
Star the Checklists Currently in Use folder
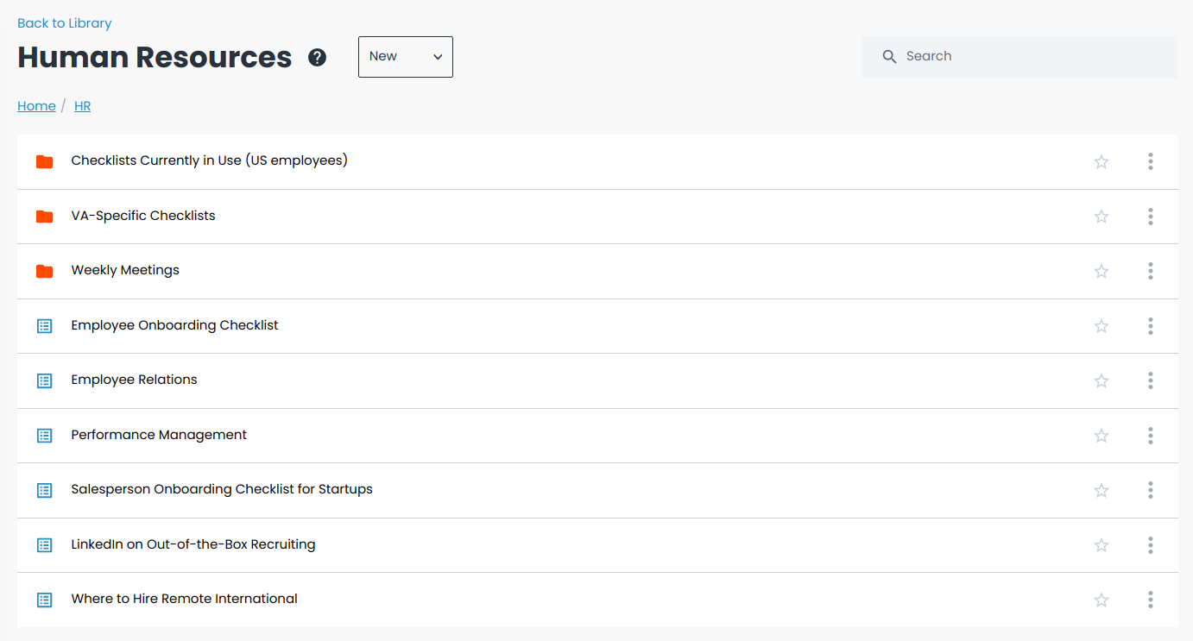[1101, 161]
